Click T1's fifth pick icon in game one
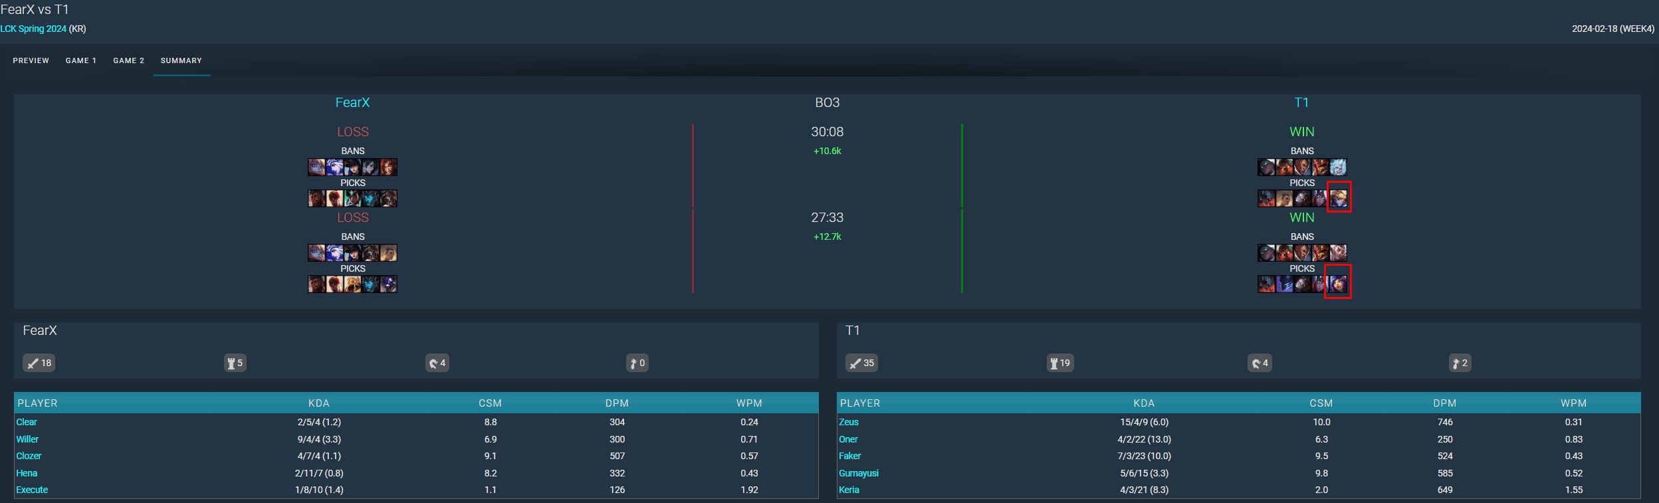 (1339, 198)
